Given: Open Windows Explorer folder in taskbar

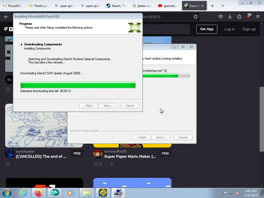Looking at the screenshot, I should (87, 193).
